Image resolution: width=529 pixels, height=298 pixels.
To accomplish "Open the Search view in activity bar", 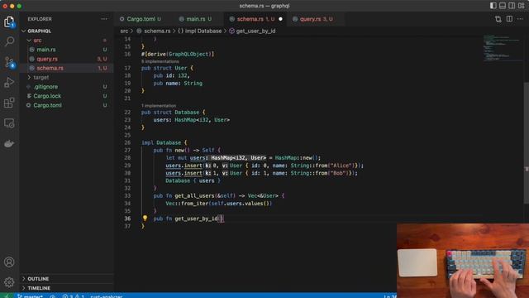I will 9,41.
